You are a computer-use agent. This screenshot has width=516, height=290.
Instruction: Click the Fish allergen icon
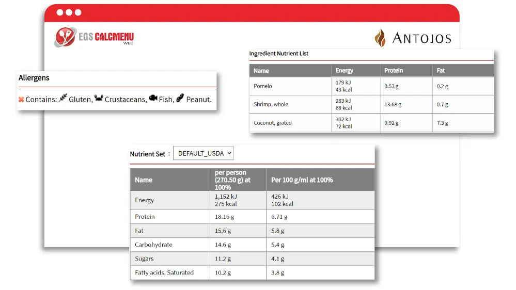[x=153, y=98]
